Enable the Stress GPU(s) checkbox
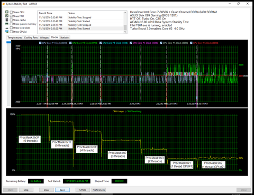This screenshot has width=254, height=195. pos(11,32)
